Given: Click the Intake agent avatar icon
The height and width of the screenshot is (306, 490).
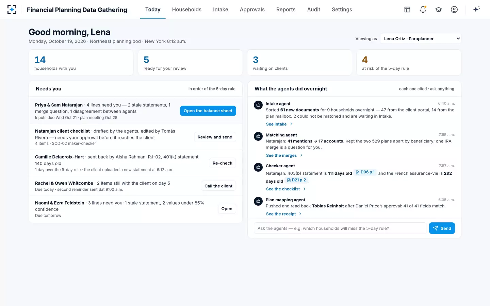Looking at the screenshot, I should 258,105.
